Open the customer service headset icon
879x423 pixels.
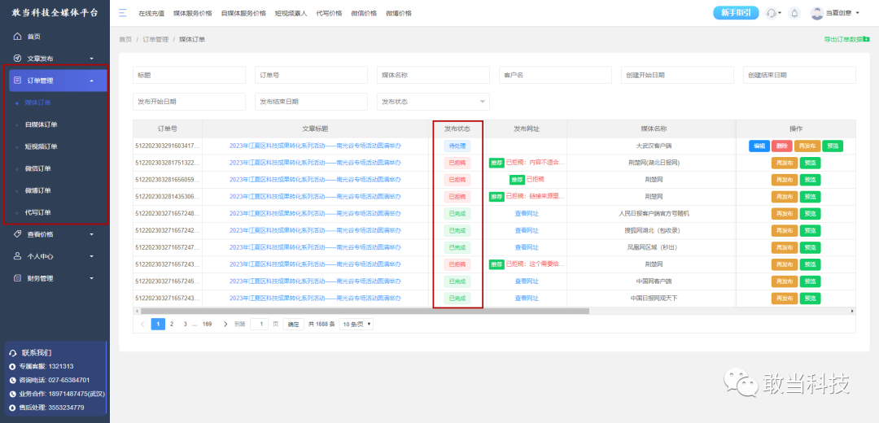(x=772, y=13)
